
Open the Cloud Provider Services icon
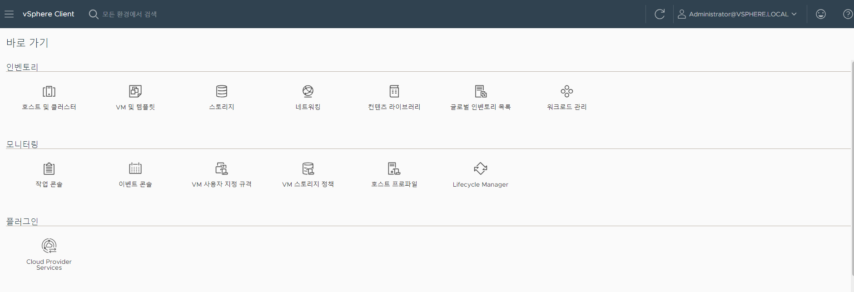49,246
